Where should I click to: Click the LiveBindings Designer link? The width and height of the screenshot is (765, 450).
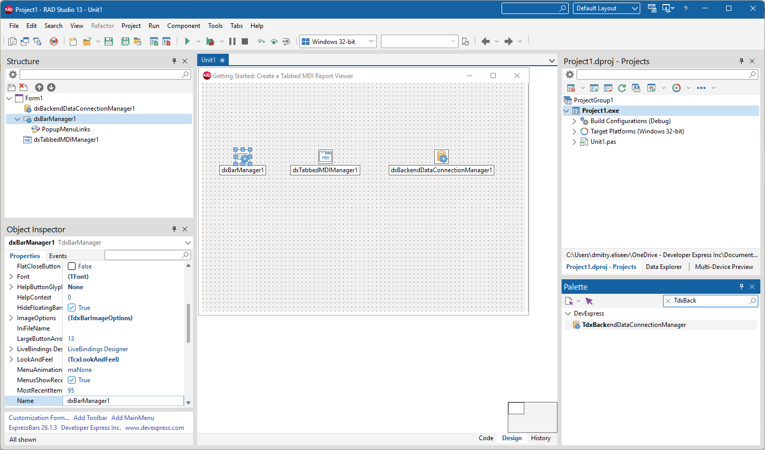tap(98, 349)
